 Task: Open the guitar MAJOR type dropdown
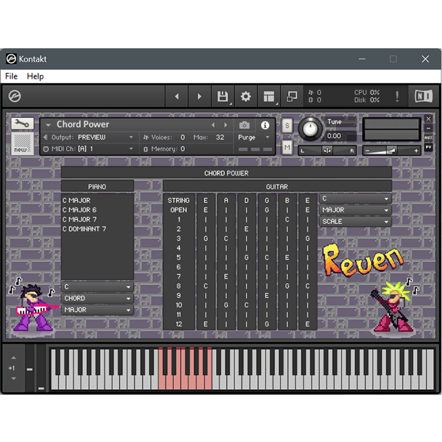[x=355, y=210]
